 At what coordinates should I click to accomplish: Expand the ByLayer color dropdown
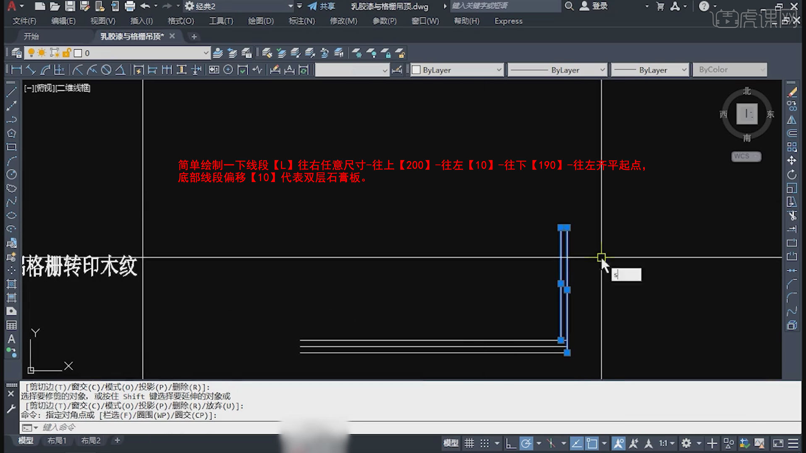pos(499,70)
